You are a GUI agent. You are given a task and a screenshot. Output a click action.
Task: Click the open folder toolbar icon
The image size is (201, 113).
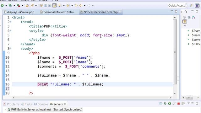(27, 6)
